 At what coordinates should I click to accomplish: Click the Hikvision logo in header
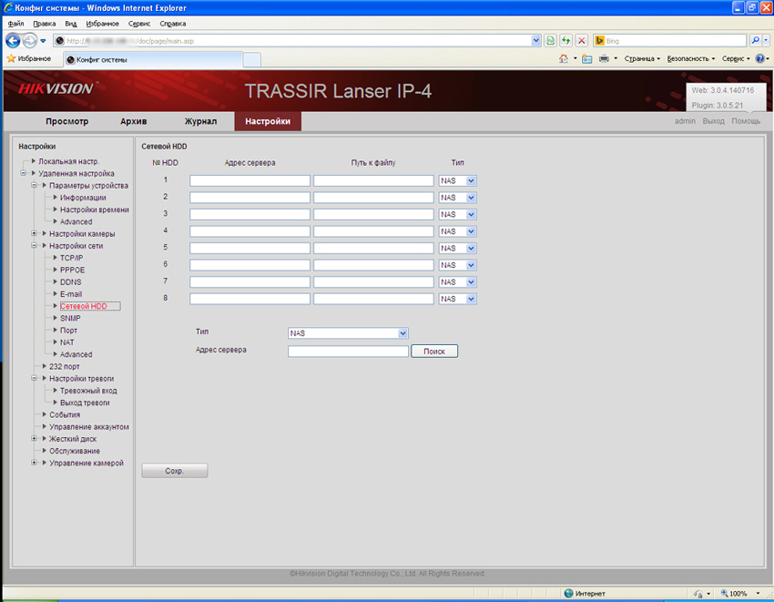(56, 89)
